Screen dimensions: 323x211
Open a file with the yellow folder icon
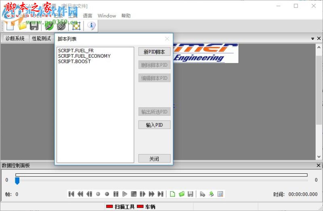pos(22,26)
